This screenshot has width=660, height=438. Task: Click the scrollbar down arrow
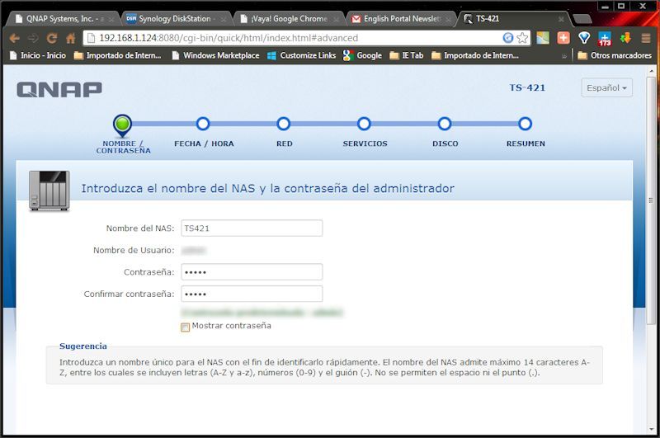point(651,430)
